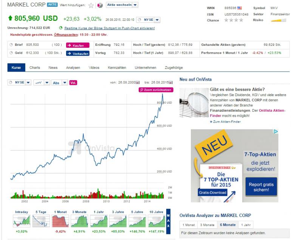This screenshot has height=240, width=291.
Task: Open calendar for the 'bis' end date
Action: click(x=170, y=82)
